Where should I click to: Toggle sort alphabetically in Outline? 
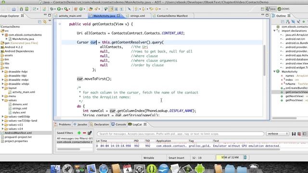pos(288,22)
